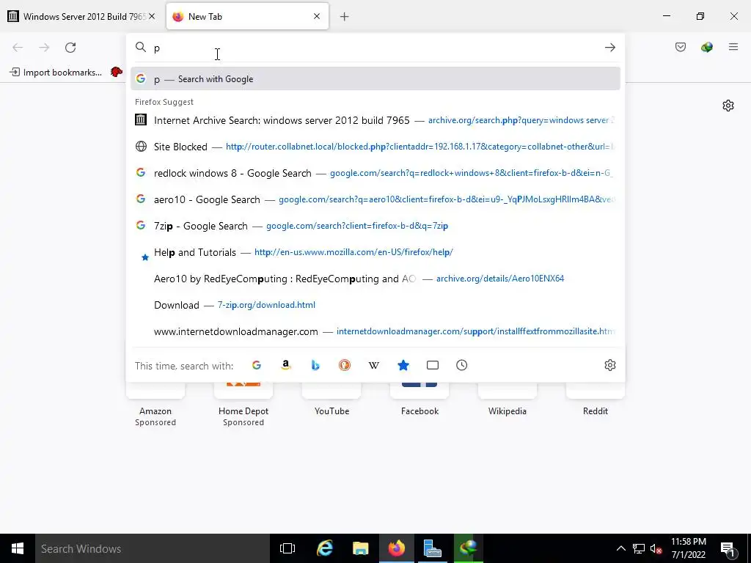Open the taskbar clock showing 11:58 PM
Viewport: 751px width, 563px height.
[x=688, y=548]
